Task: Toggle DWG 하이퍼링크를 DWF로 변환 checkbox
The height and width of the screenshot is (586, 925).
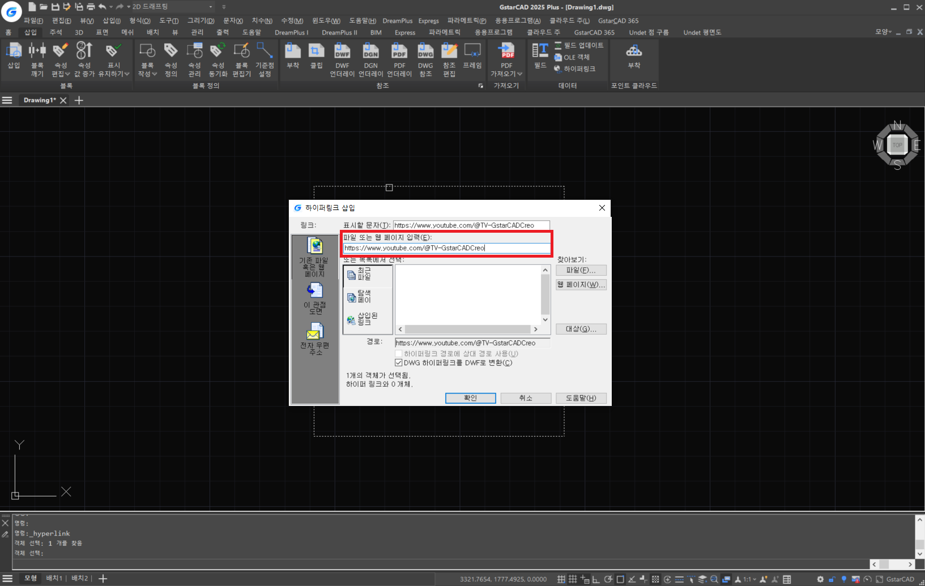Action: point(398,363)
